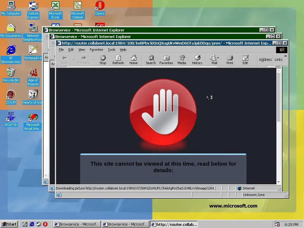
Task: Select My Documents folder icon
Action: point(11,31)
